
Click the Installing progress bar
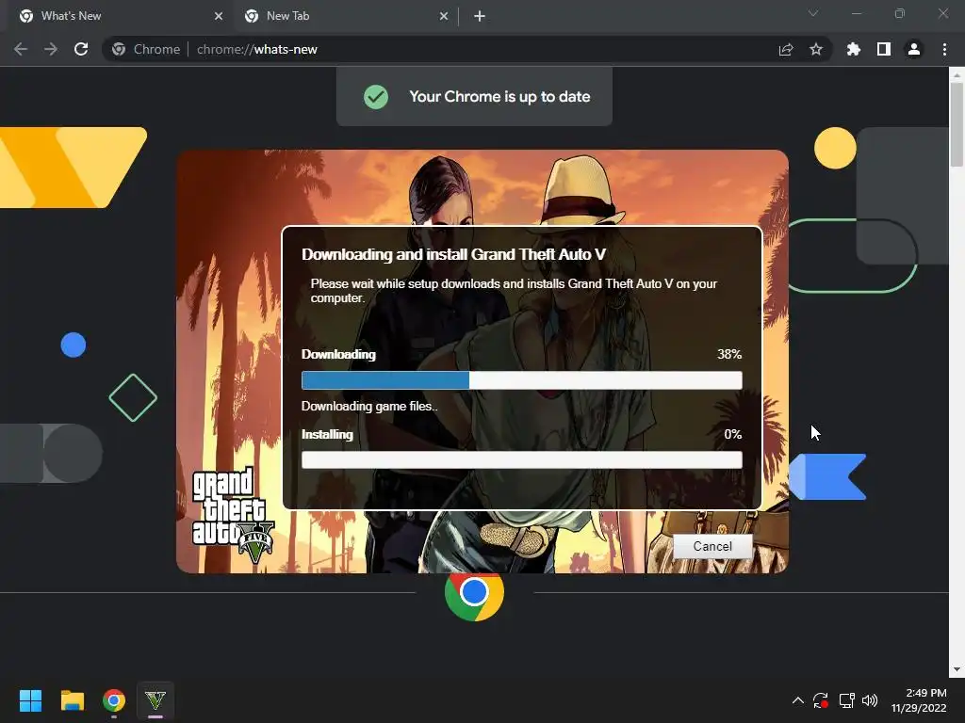pyautogui.click(x=522, y=459)
